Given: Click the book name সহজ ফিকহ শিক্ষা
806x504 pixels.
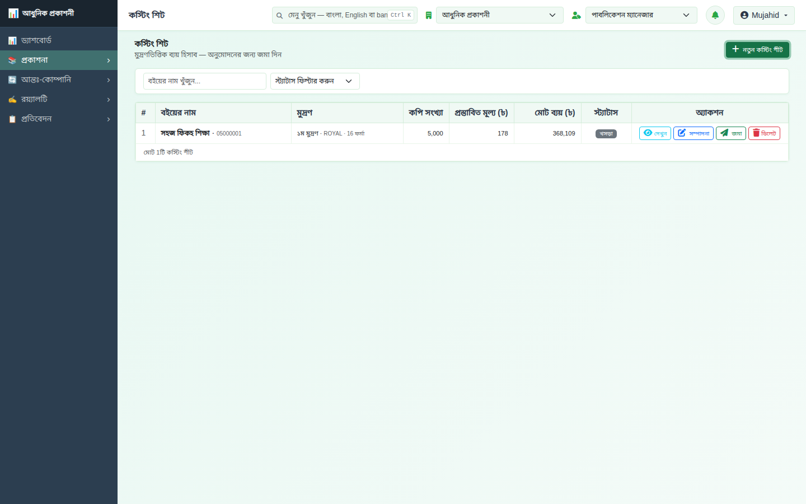Looking at the screenshot, I should coord(185,133).
